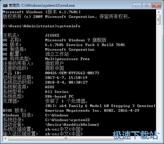Click the horizontal scrollbar left arrow
Image resolution: width=164 pixels, height=144 pixels.
click(5, 139)
